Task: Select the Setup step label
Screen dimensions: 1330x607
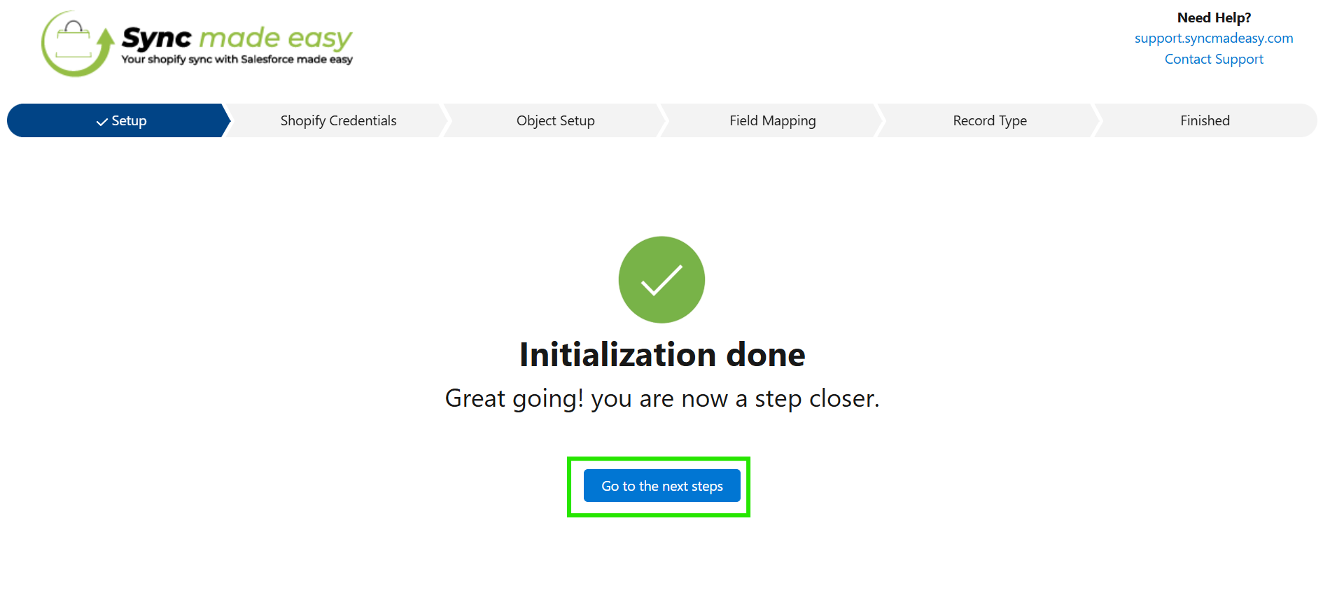Action: tap(129, 120)
